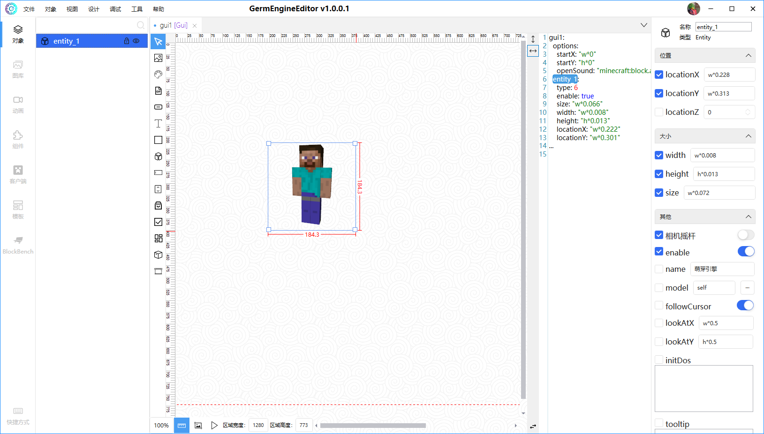Select the pointer selection tool
This screenshot has height=434, width=764.
tap(159, 41)
